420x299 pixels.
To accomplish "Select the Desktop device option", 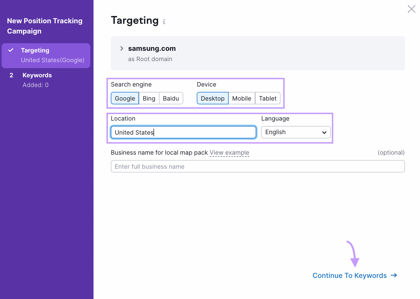I will (x=212, y=98).
